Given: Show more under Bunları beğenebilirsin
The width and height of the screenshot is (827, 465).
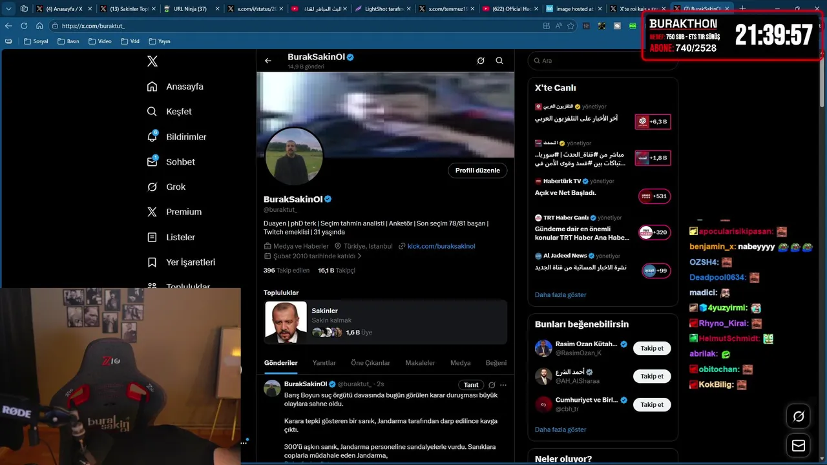Looking at the screenshot, I should point(561,429).
